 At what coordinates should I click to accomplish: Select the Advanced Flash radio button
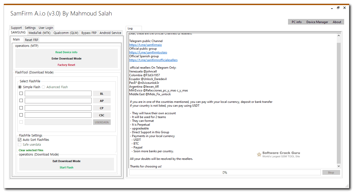click(43, 87)
